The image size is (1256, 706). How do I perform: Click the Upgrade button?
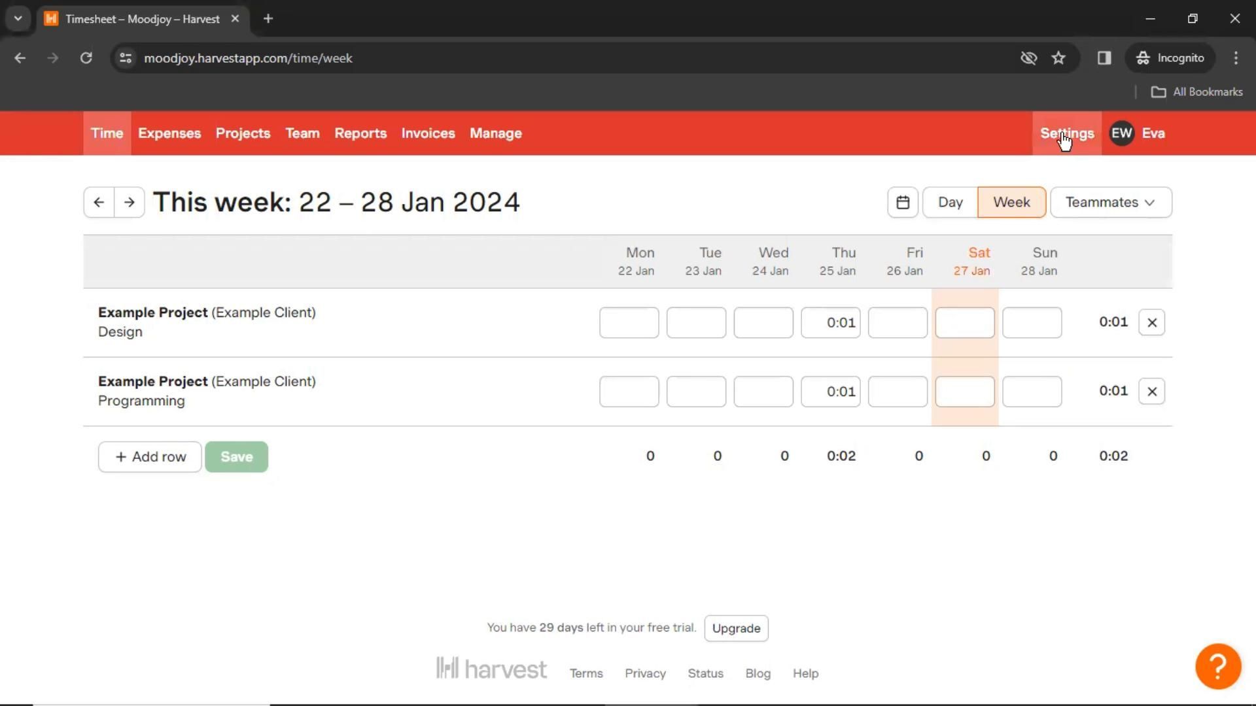pos(736,628)
